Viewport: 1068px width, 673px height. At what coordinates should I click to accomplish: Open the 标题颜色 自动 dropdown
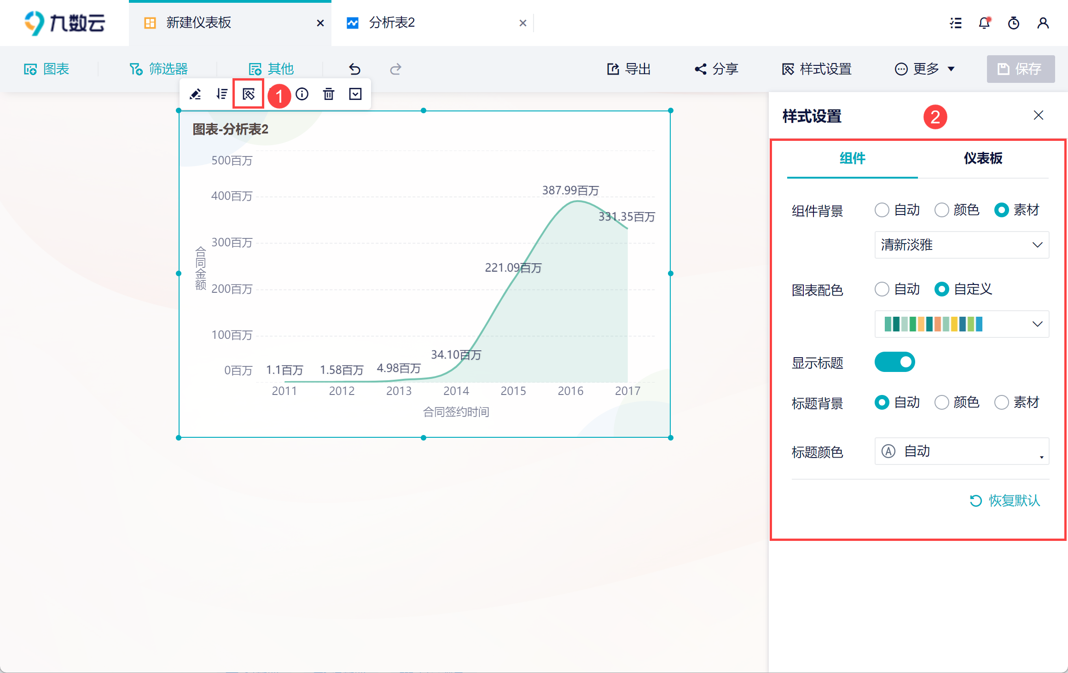(961, 451)
